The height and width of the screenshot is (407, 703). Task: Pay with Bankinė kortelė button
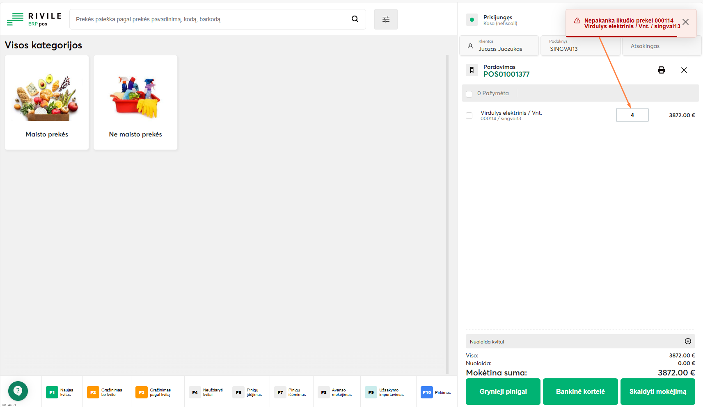pos(580,391)
